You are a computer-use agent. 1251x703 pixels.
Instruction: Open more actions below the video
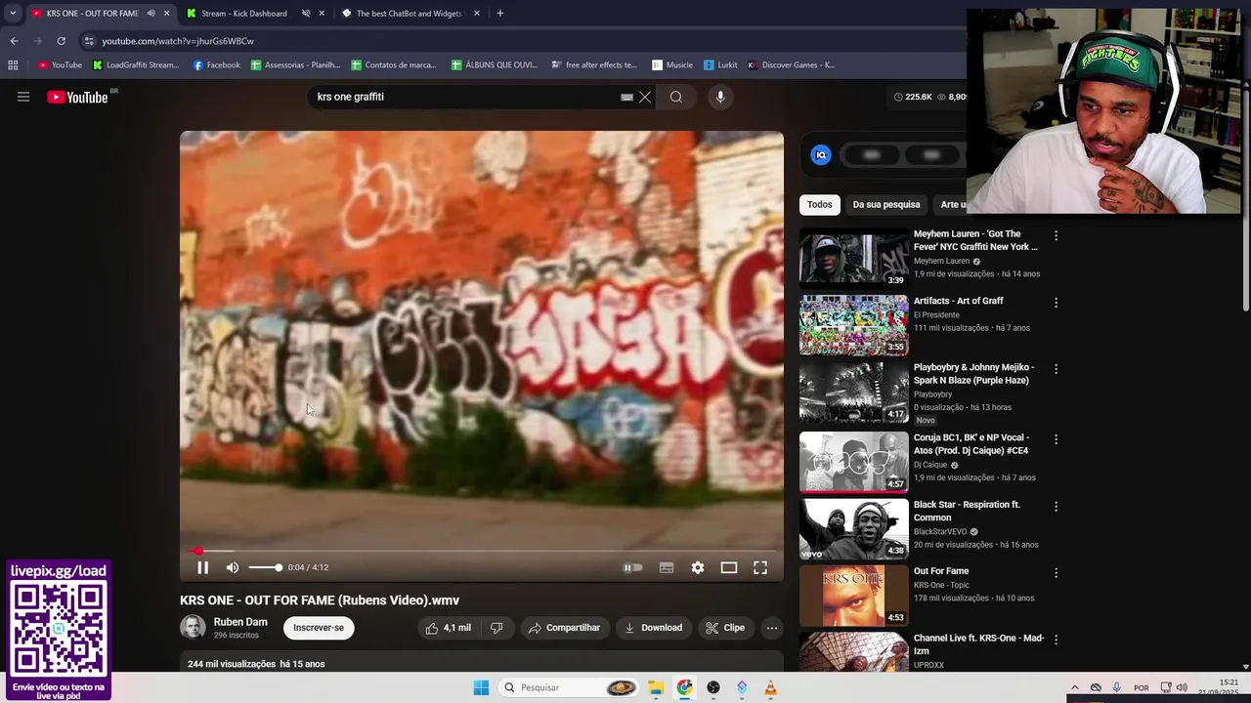(772, 628)
